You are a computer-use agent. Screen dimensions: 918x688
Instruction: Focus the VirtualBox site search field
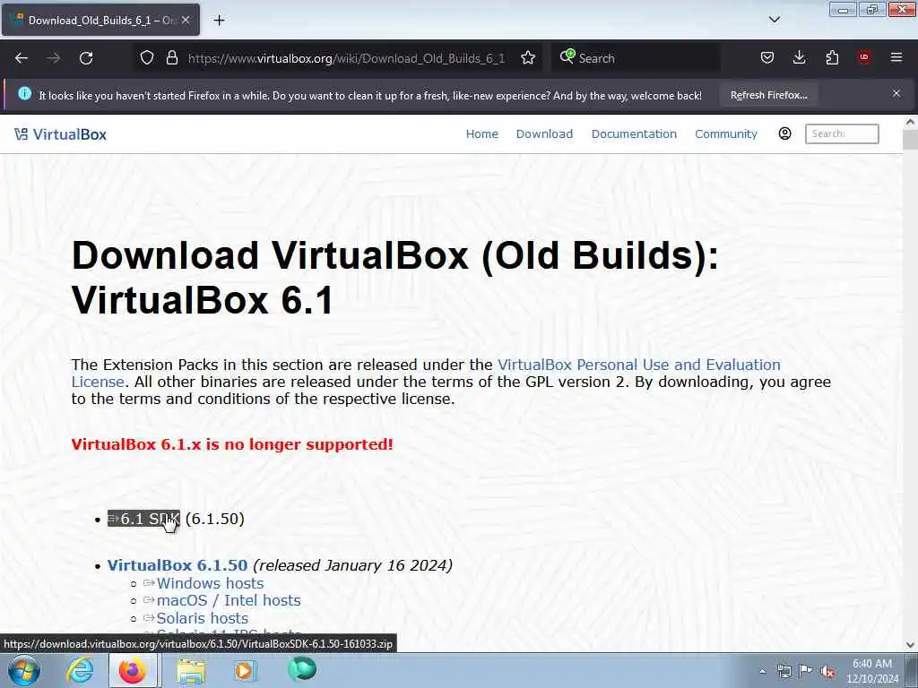click(x=842, y=133)
